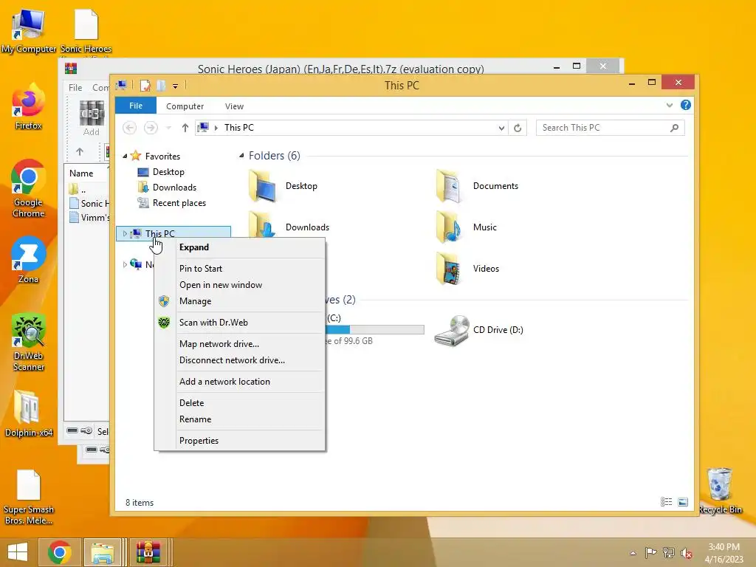Image resolution: width=756 pixels, height=567 pixels.
Task: Select Add a network location
Action: (x=240, y=382)
